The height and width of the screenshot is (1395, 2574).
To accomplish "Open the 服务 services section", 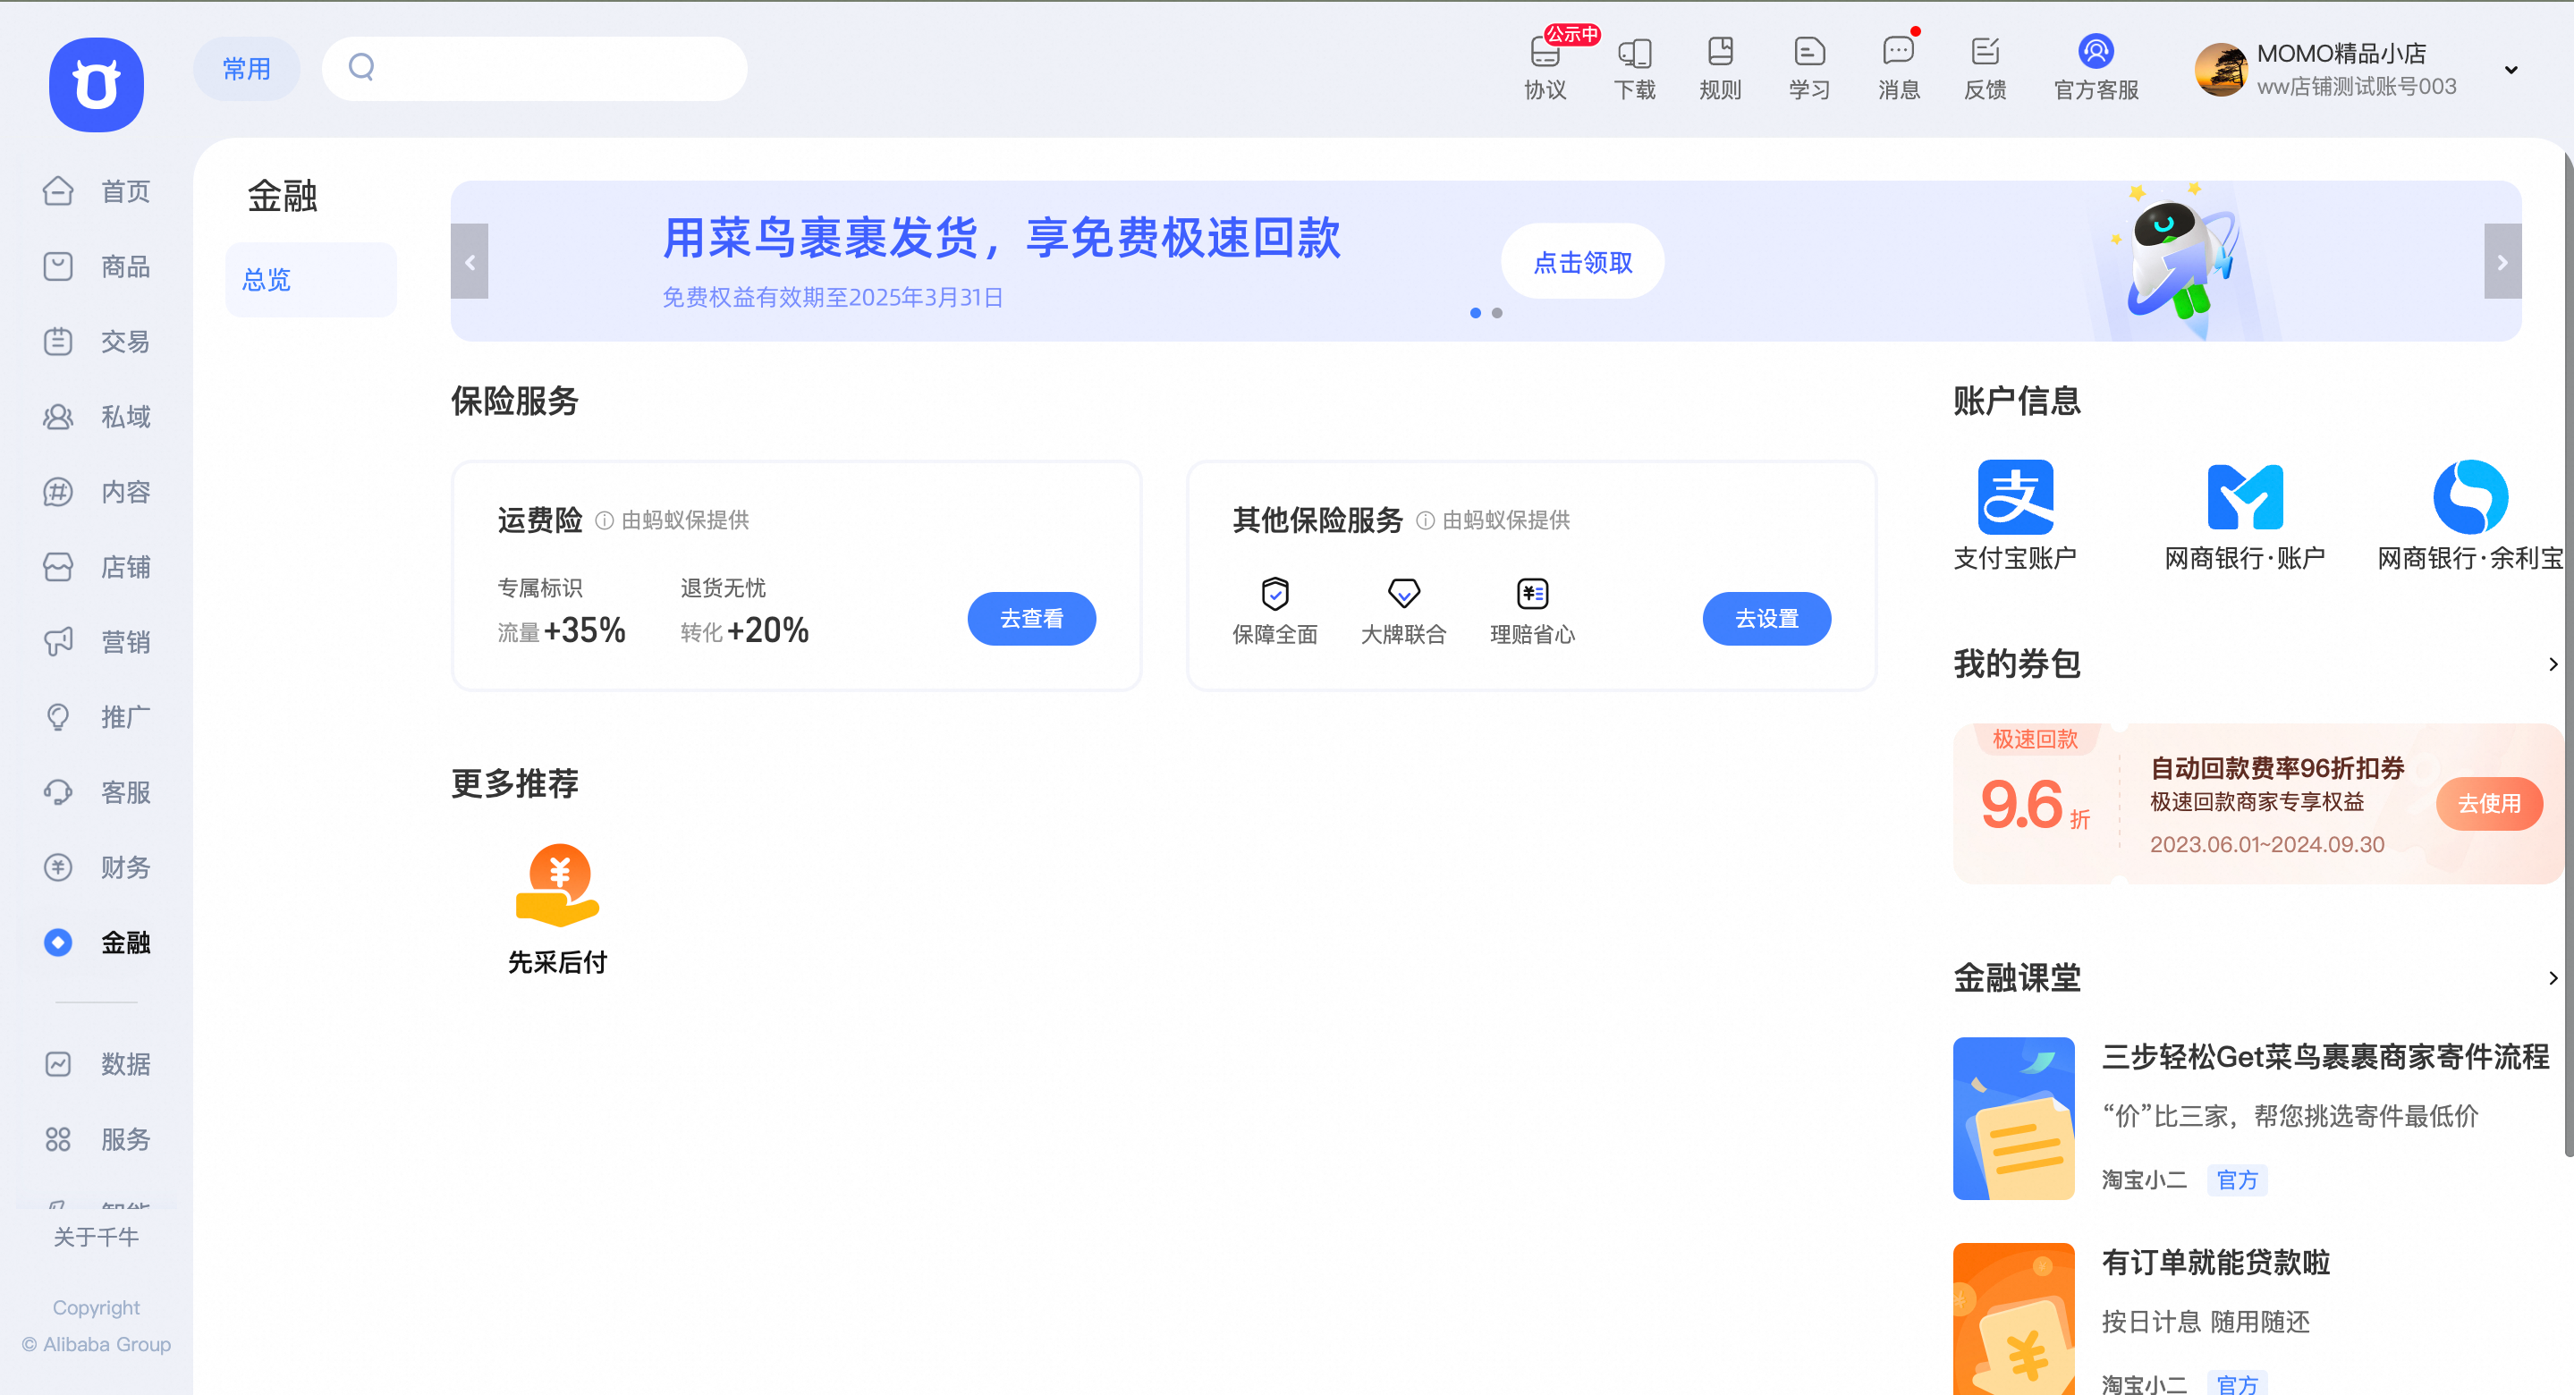I will (x=97, y=1138).
